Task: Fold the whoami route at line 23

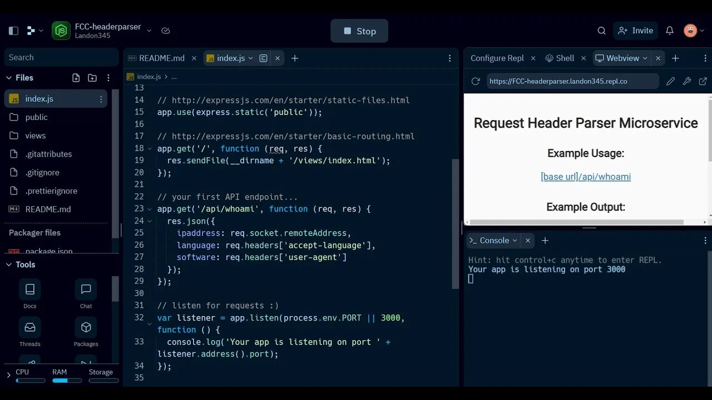Action: (x=150, y=209)
